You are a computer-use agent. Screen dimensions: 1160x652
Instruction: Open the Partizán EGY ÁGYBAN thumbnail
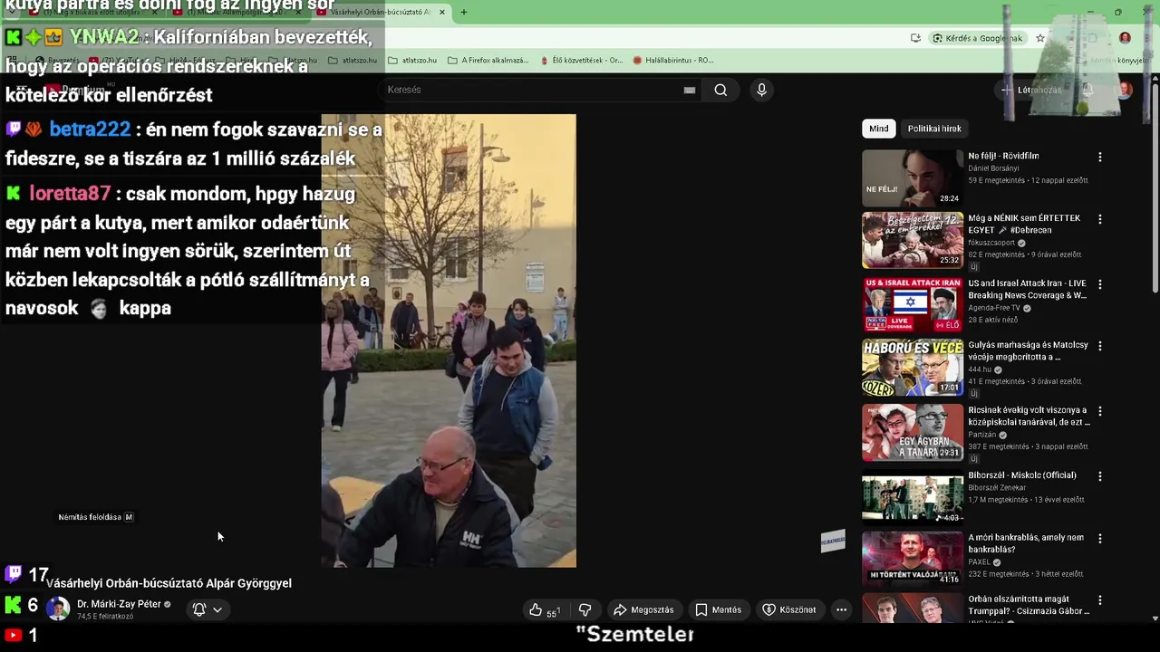coord(913,432)
